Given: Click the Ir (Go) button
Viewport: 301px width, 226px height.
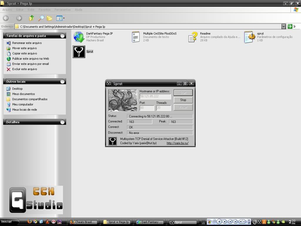Looking at the screenshot, I should (292, 26).
